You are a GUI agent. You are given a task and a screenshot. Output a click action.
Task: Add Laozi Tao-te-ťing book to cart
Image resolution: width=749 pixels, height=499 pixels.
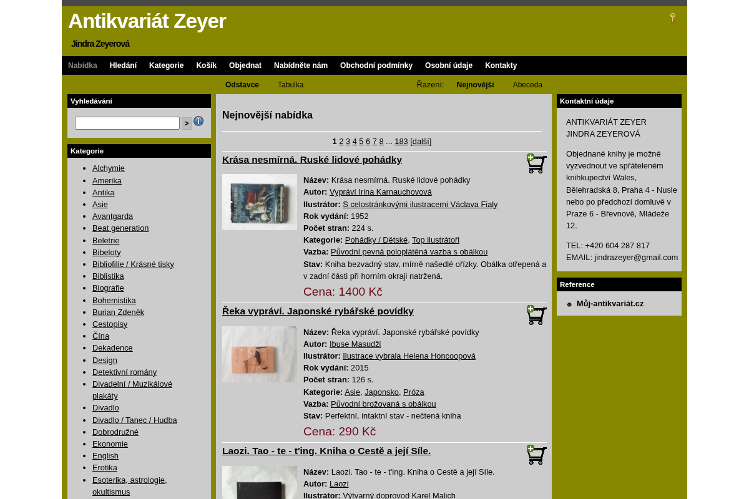pos(536,455)
